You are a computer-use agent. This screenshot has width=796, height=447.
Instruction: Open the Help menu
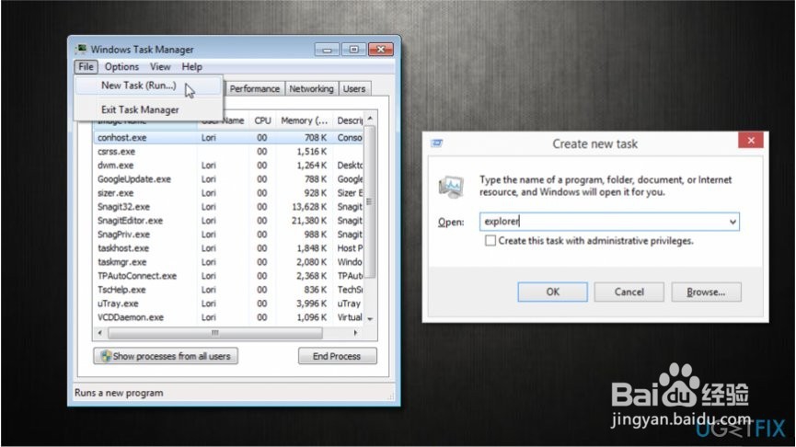[192, 66]
